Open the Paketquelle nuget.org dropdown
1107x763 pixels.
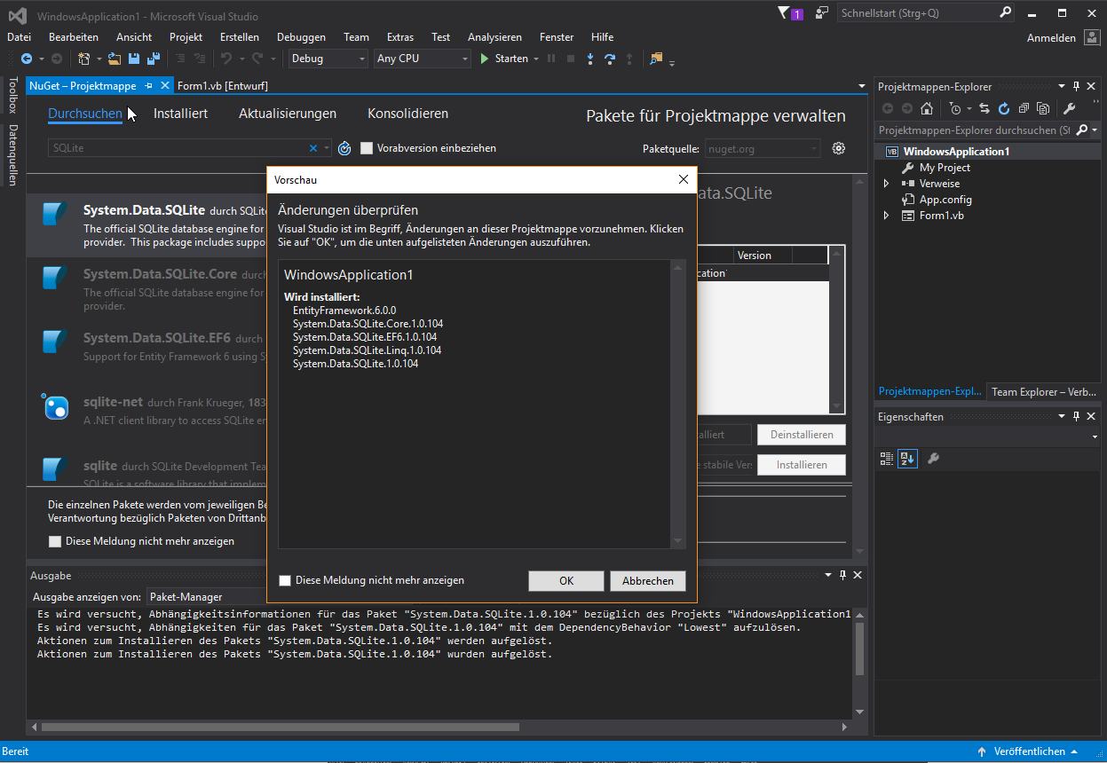pyautogui.click(x=763, y=149)
